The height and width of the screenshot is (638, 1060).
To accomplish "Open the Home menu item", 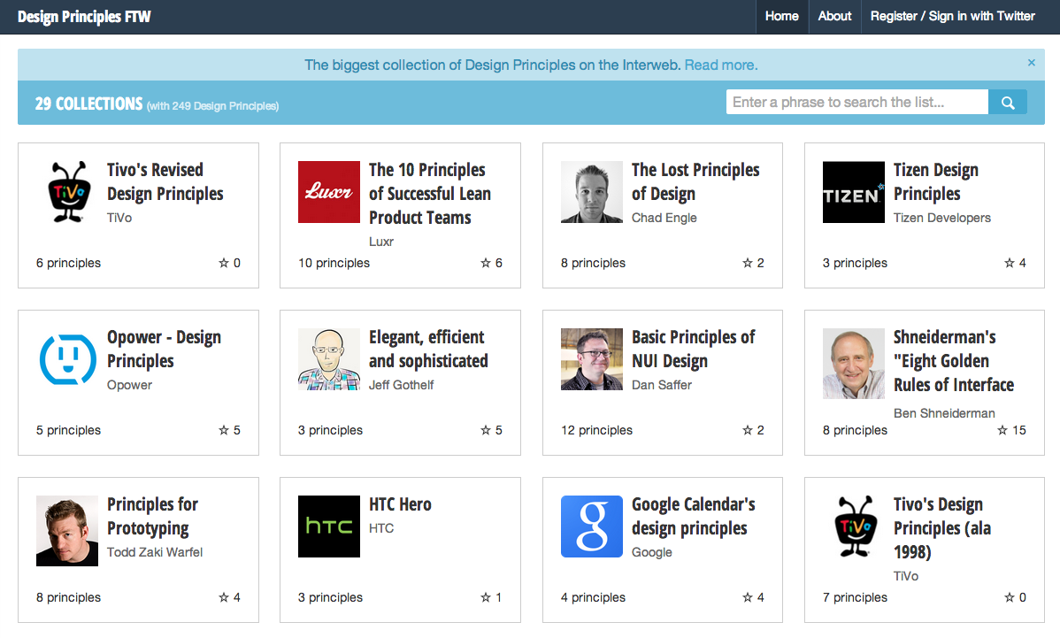I will (x=781, y=16).
